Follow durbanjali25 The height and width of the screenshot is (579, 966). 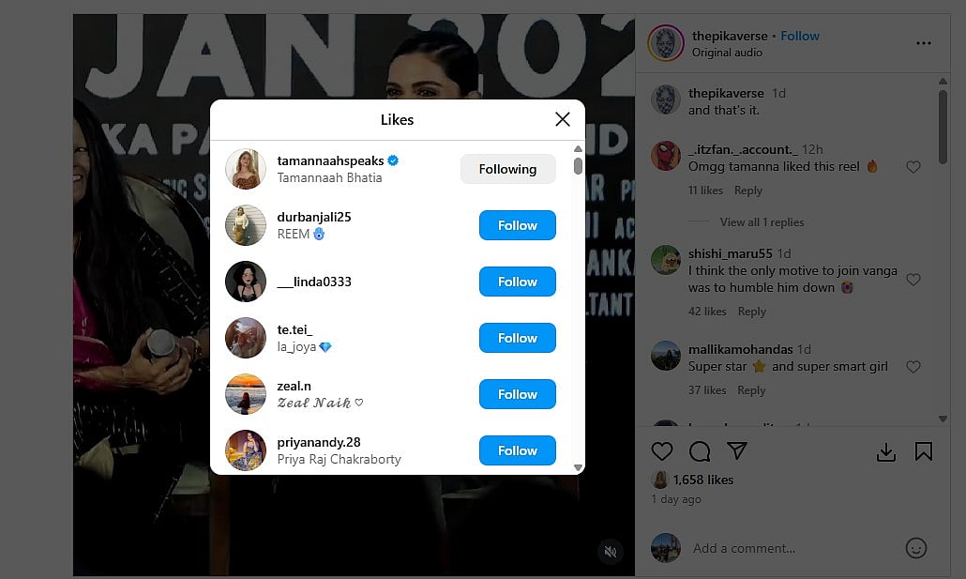518,225
